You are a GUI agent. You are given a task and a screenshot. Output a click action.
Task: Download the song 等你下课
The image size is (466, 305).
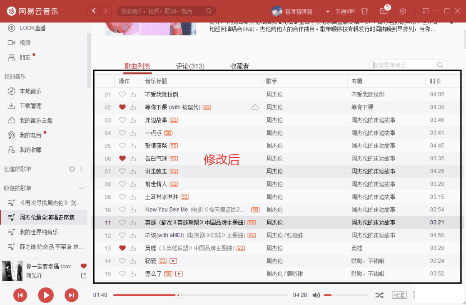tap(133, 107)
